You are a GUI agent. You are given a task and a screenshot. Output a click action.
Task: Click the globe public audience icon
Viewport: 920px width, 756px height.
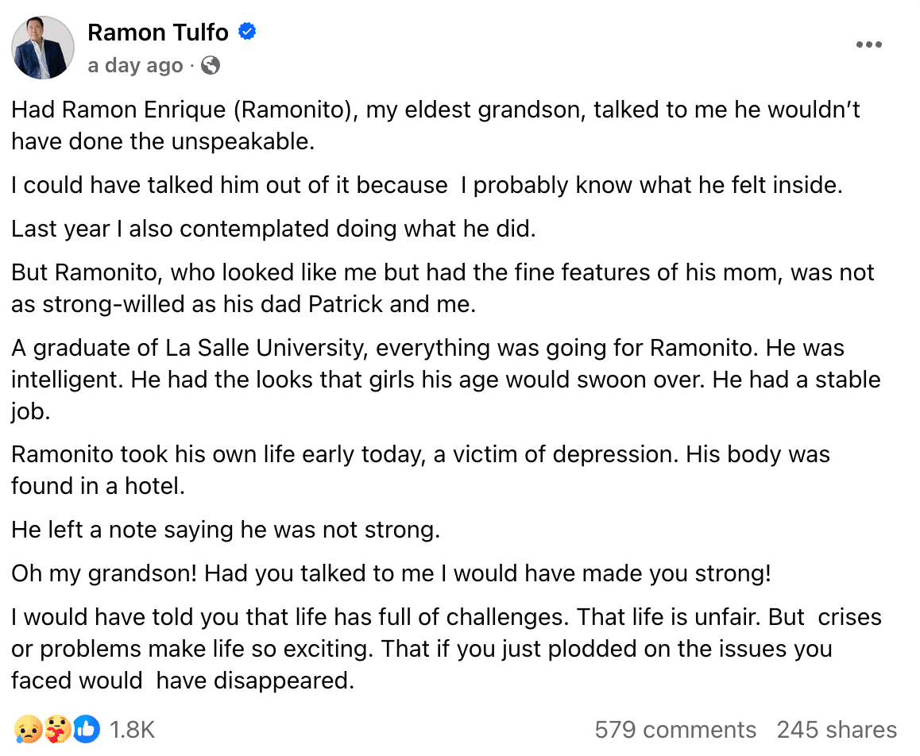pos(211,66)
